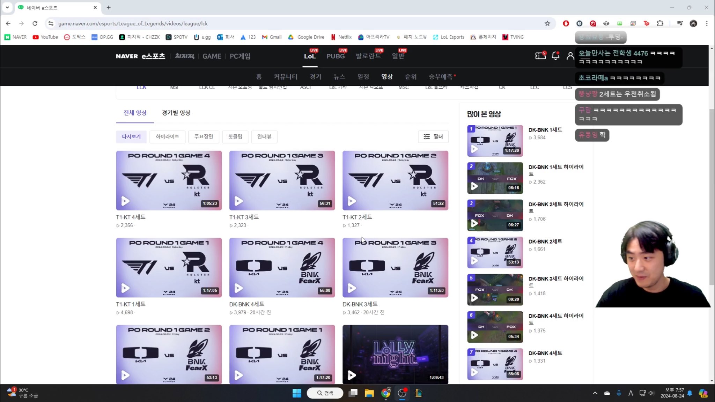Open File Explorer from taskbar

pos(369,393)
